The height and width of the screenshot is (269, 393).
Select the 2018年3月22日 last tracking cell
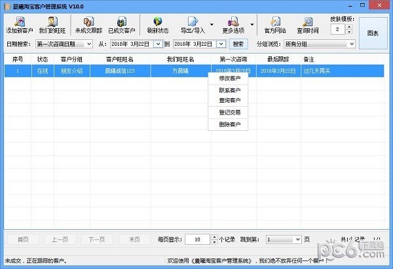(x=278, y=71)
